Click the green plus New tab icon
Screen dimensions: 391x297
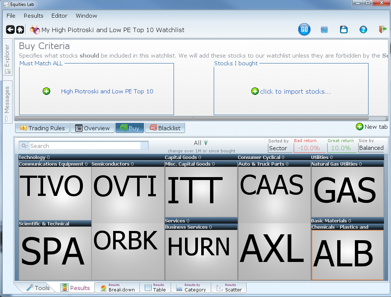click(360, 127)
